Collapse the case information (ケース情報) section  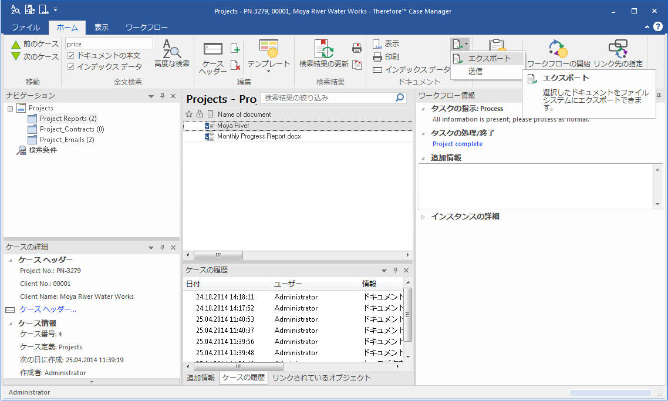pos(11,324)
